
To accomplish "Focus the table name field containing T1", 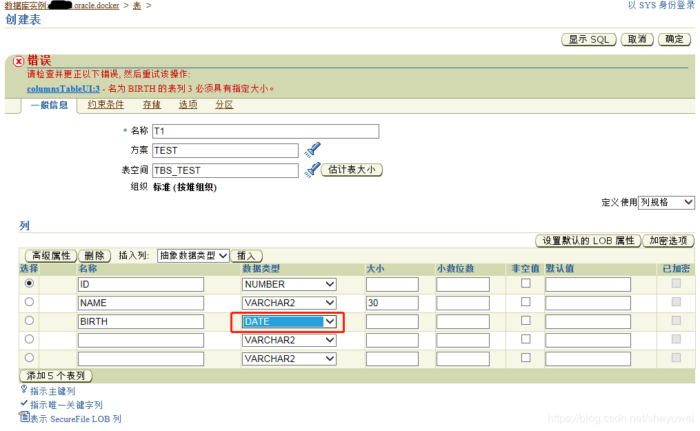I will (x=266, y=131).
